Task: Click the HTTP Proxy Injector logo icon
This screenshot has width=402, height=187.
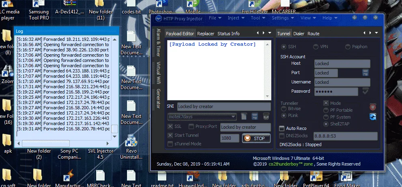Action: [159, 19]
